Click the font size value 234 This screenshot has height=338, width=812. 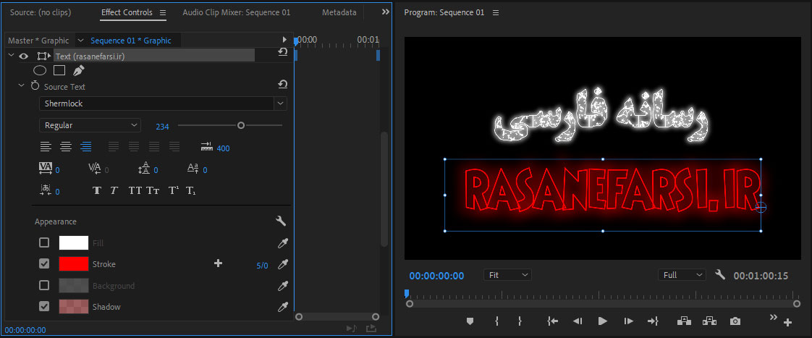coord(162,126)
